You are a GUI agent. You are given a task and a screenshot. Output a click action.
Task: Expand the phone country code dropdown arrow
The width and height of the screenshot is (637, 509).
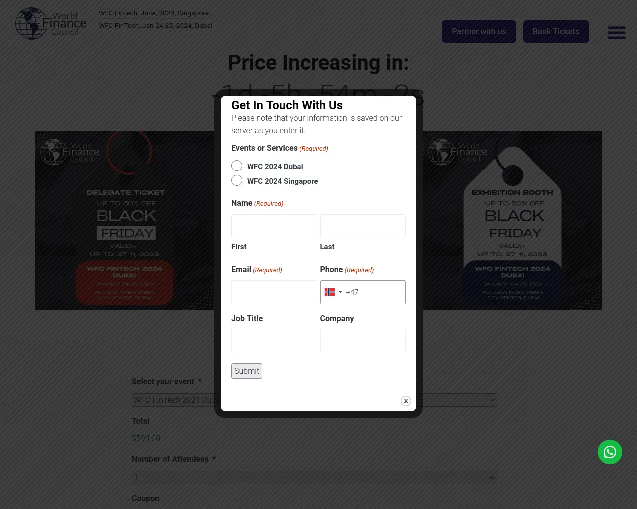340,292
